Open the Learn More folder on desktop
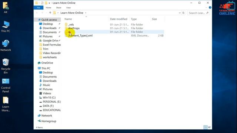The height and width of the screenshot is (133, 237). tap(6, 104)
